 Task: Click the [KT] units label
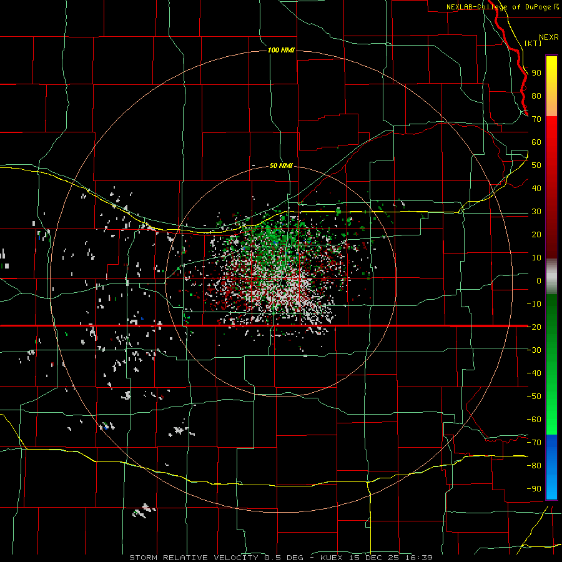[x=533, y=43]
